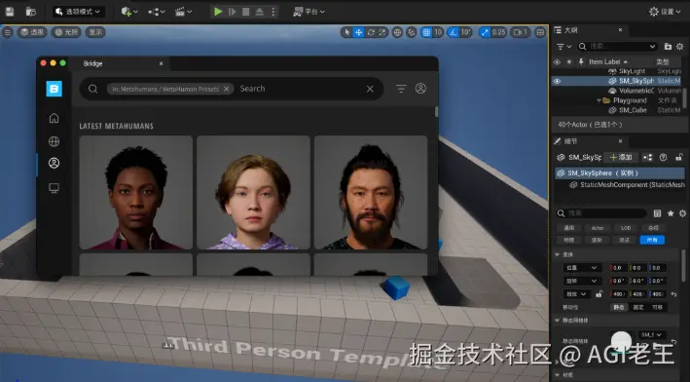Screen dimensions: 690x382
Task: Click the surface snapping icon
Action: point(411,32)
